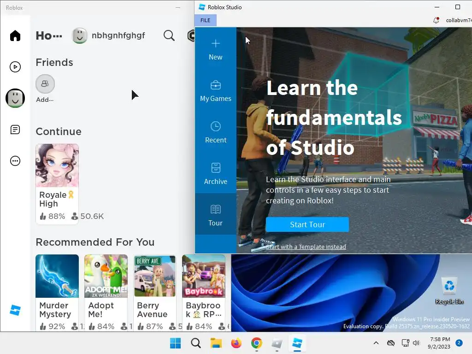
Task: Click the Robux icon in Roblox app header
Action: 191,35
